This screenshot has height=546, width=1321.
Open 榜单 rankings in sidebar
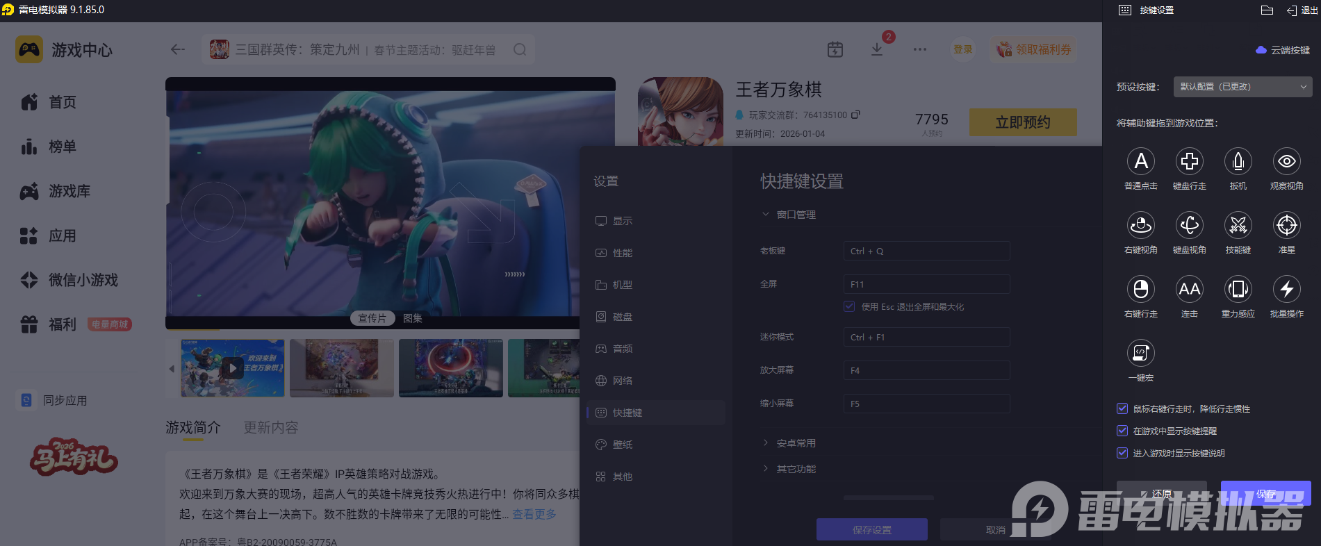tap(49, 147)
